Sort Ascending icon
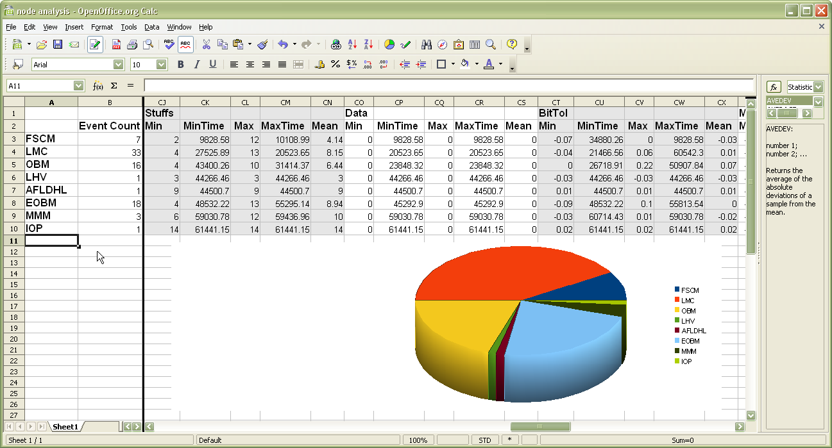 coord(352,44)
